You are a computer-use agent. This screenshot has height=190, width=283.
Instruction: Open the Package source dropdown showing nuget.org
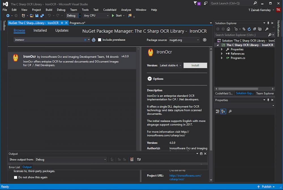(x=184, y=40)
